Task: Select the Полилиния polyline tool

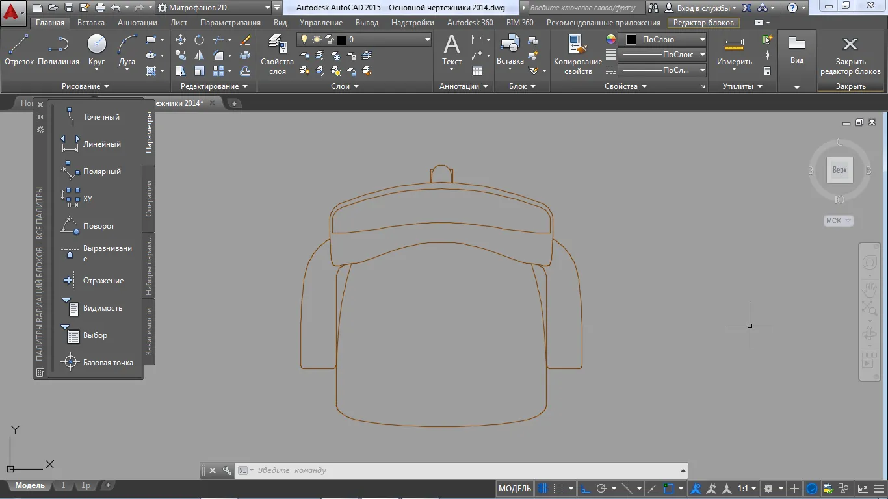Action: pos(59,50)
